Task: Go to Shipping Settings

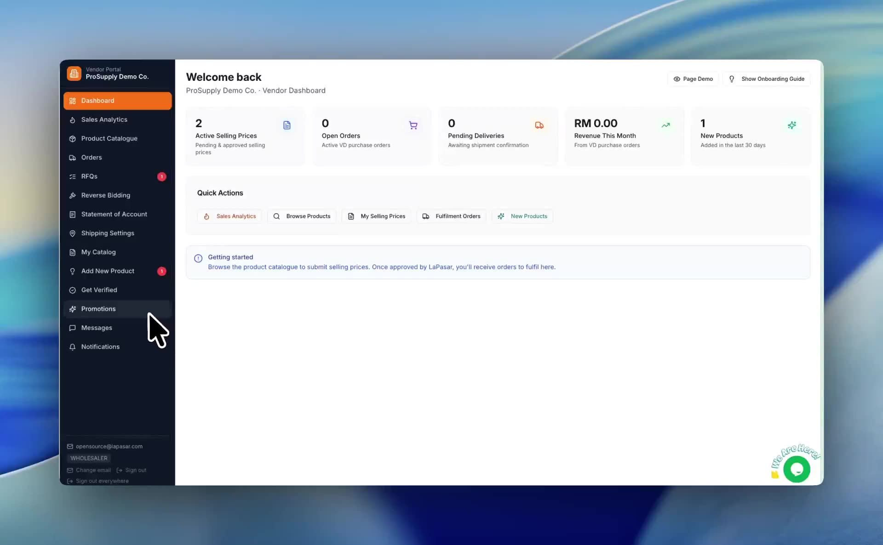Action: coord(118,233)
